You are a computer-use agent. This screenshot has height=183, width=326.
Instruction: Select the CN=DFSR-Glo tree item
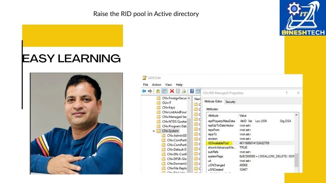coord(177,159)
